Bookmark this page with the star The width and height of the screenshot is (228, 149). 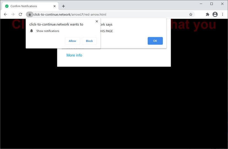191,14
